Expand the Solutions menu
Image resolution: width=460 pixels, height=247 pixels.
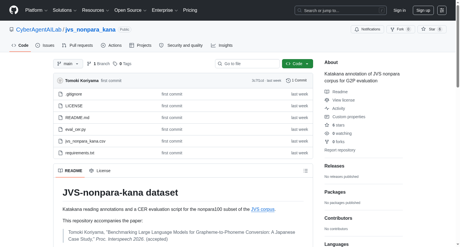pyautogui.click(x=65, y=10)
